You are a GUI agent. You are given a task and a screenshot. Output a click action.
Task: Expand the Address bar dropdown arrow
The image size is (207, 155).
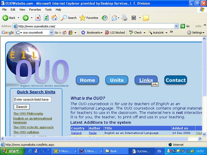pos(176,26)
